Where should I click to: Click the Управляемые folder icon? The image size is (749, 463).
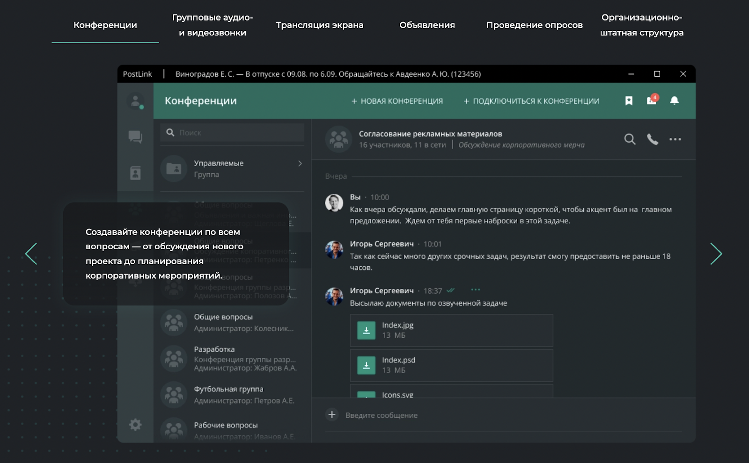click(174, 168)
